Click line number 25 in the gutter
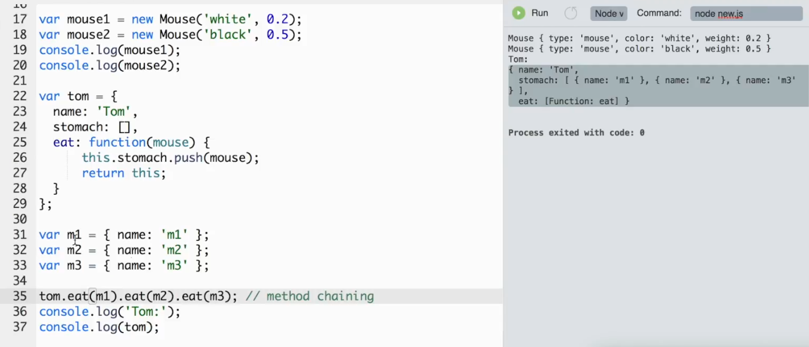The width and height of the screenshot is (809, 347). pos(20,143)
